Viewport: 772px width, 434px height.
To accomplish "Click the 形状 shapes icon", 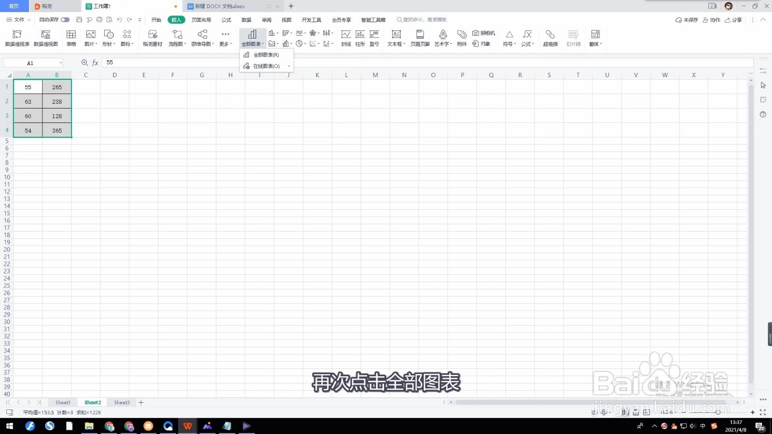I will coord(109,34).
